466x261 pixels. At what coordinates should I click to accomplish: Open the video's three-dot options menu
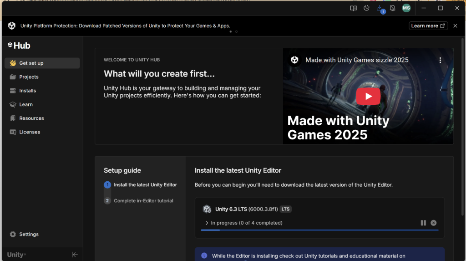click(440, 60)
